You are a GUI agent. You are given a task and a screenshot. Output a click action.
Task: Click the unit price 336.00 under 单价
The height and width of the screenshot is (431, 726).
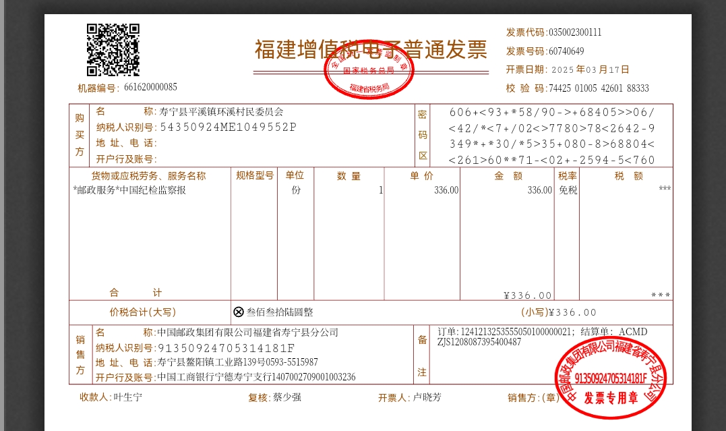click(446, 190)
